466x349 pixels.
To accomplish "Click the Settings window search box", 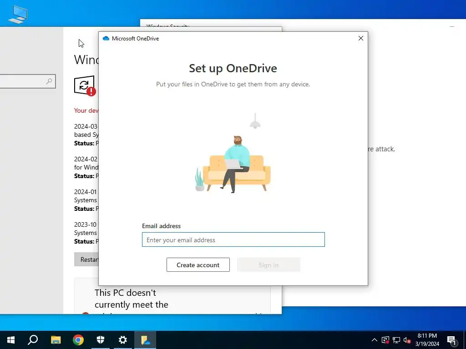I will click(x=28, y=81).
